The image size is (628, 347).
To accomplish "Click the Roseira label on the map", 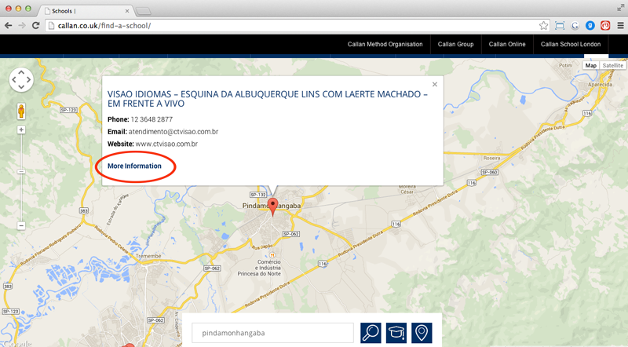I will coord(491,159).
